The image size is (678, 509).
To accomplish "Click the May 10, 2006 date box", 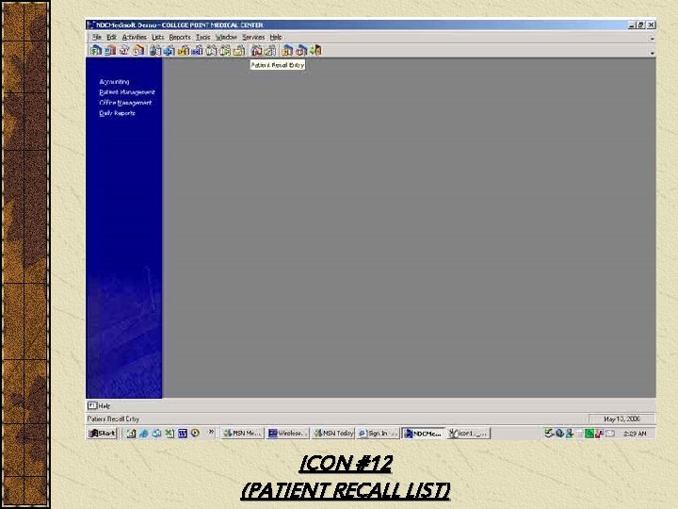I will point(621,419).
